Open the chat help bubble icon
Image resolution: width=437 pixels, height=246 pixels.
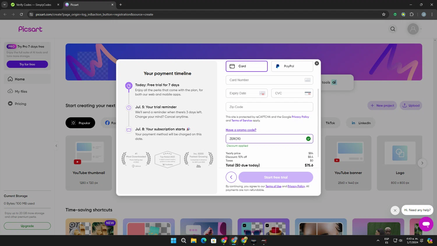(x=426, y=224)
